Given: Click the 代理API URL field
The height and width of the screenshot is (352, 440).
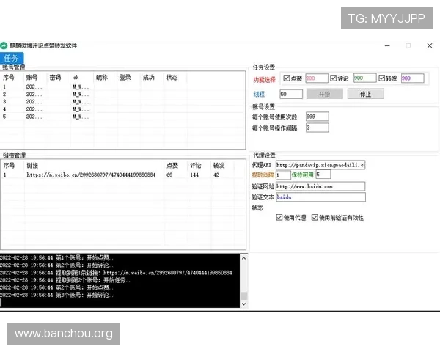Looking at the screenshot, I should point(320,165).
